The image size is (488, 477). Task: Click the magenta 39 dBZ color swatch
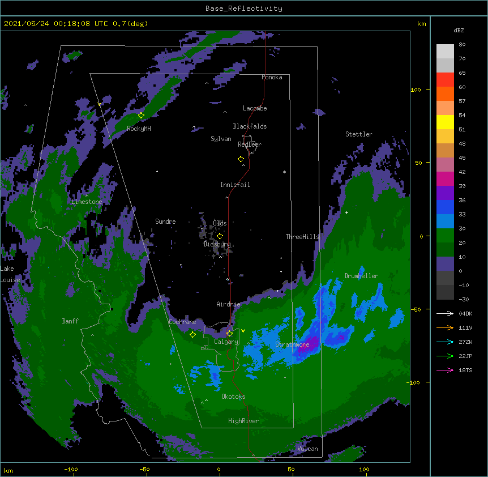pos(445,178)
